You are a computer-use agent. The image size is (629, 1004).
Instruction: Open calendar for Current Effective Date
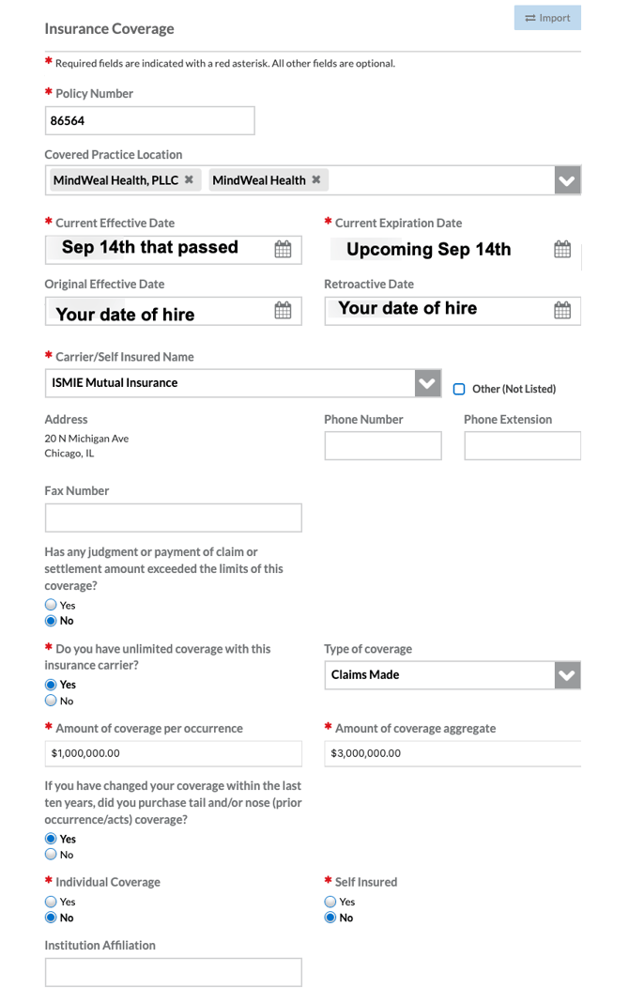[x=283, y=249]
